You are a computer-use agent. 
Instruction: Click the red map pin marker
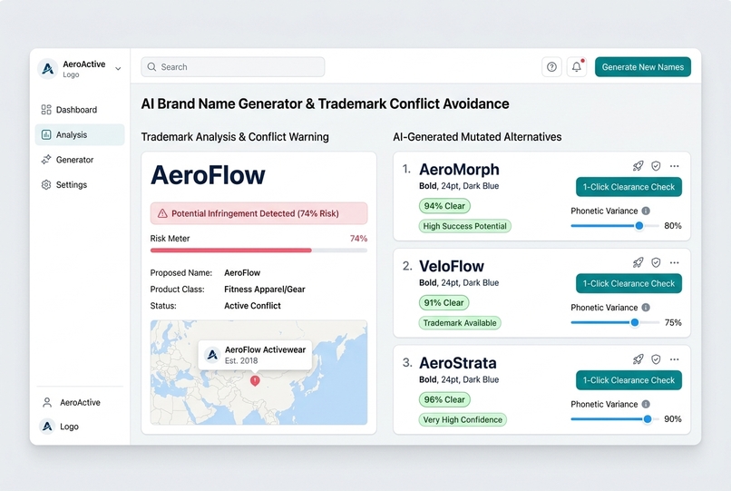click(x=255, y=381)
